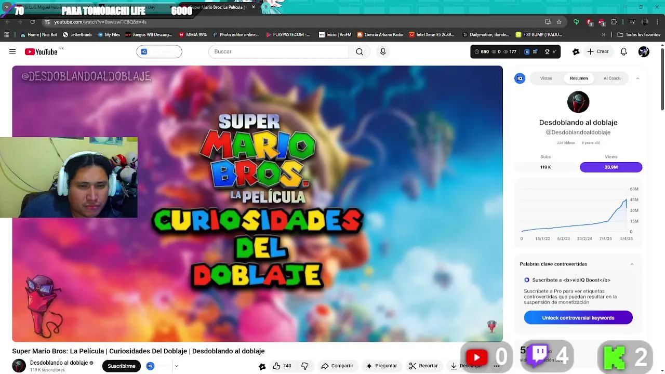
Task: Click the vidIQ logo in side panel
Action: (520, 78)
